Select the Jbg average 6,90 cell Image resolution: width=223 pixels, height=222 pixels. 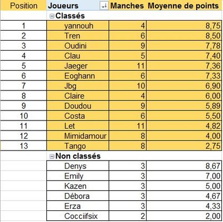(184, 86)
